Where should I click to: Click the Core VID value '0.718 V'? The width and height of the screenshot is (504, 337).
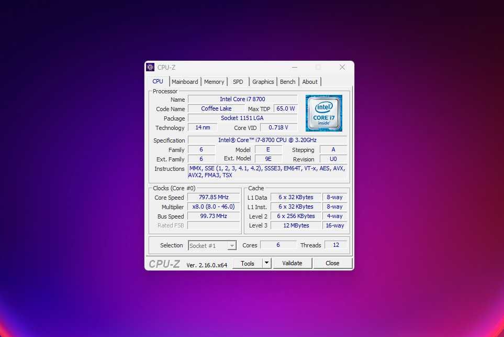[278, 127]
